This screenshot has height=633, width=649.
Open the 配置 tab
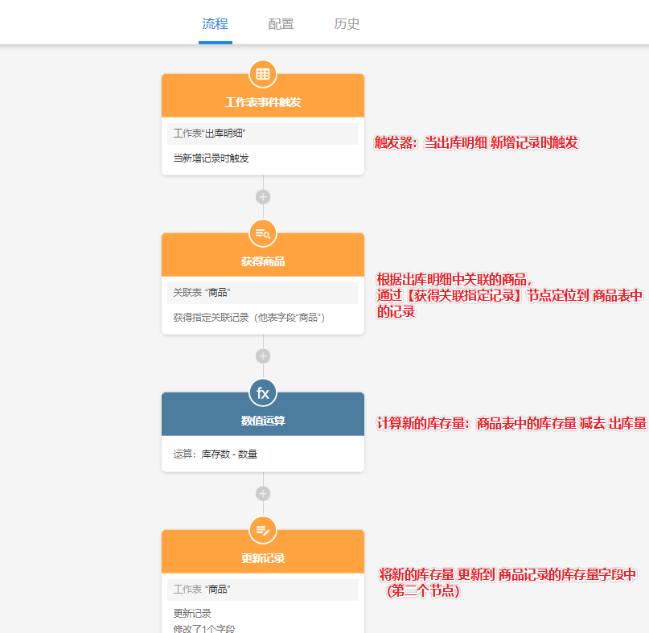281,24
